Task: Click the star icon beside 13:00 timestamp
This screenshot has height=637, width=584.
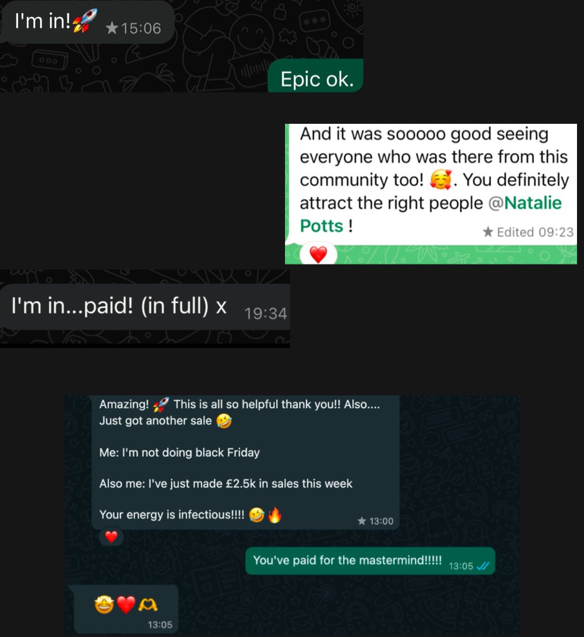Action: (x=362, y=521)
